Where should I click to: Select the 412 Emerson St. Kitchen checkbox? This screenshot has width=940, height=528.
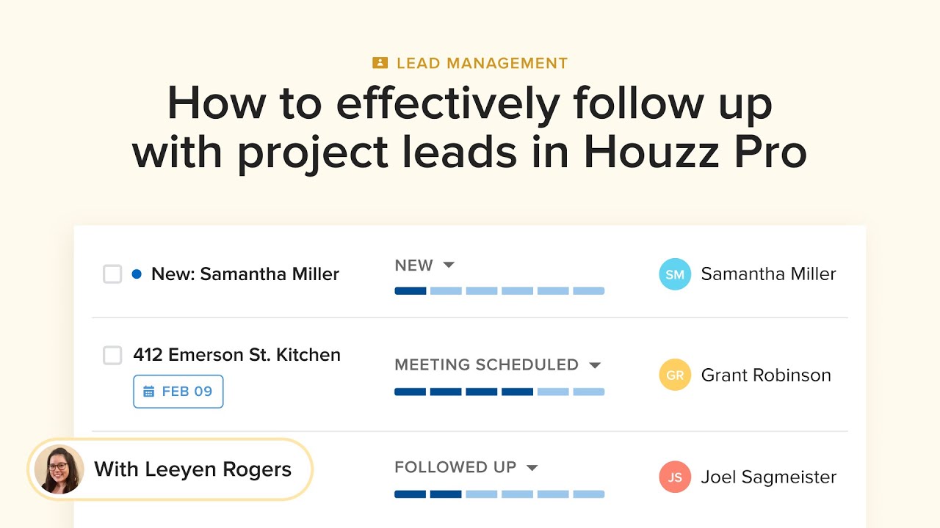pyautogui.click(x=112, y=356)
